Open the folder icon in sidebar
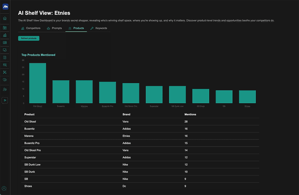The height and width of the screenshot is (195, 299). click(5, 28)
